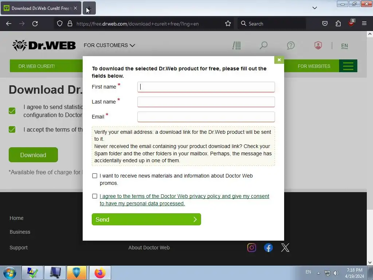Open site search magnifier icon in header
The height and width of the screenshot is (280, 373).
coord(263,45)
